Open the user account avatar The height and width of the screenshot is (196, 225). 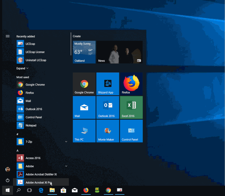point(8,169)
